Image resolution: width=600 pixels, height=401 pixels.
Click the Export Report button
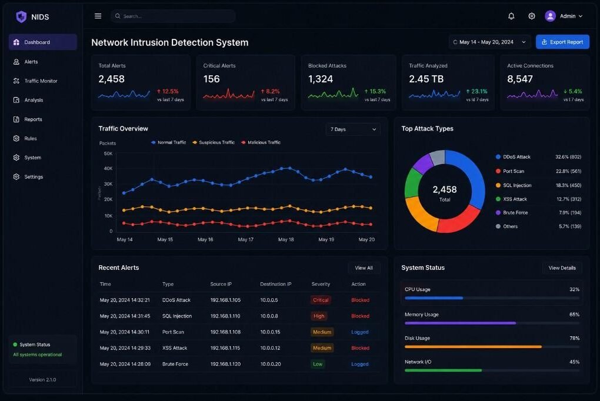coord(562,42)
